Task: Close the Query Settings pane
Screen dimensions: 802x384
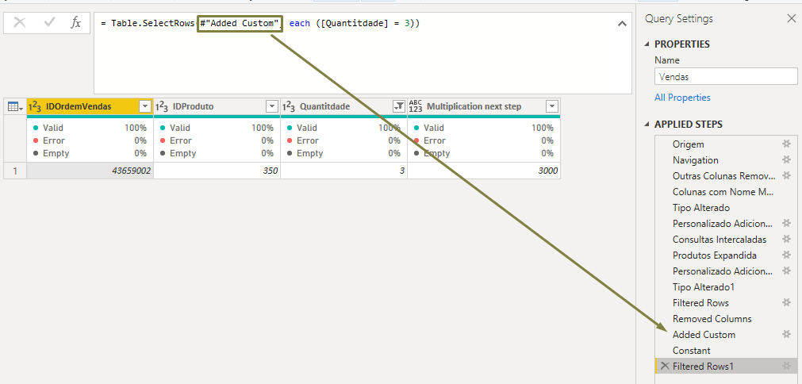Action: [790, 18]
